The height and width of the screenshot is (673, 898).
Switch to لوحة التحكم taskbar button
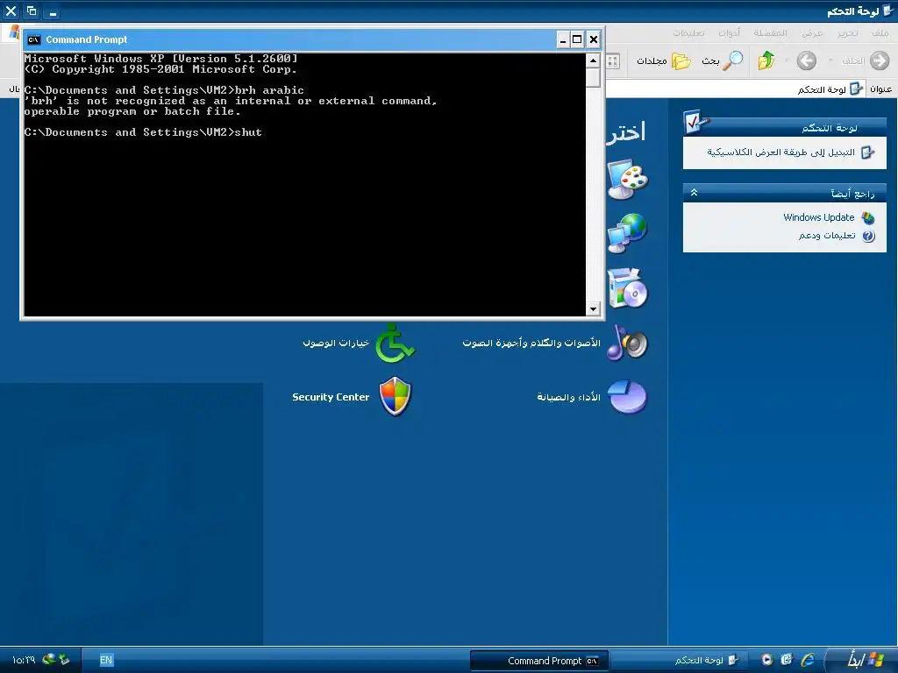pos(681,661)
